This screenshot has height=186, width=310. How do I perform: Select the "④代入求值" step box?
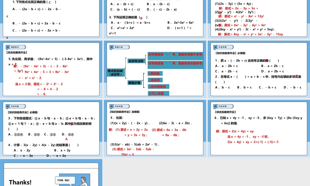tap(159, 93)
